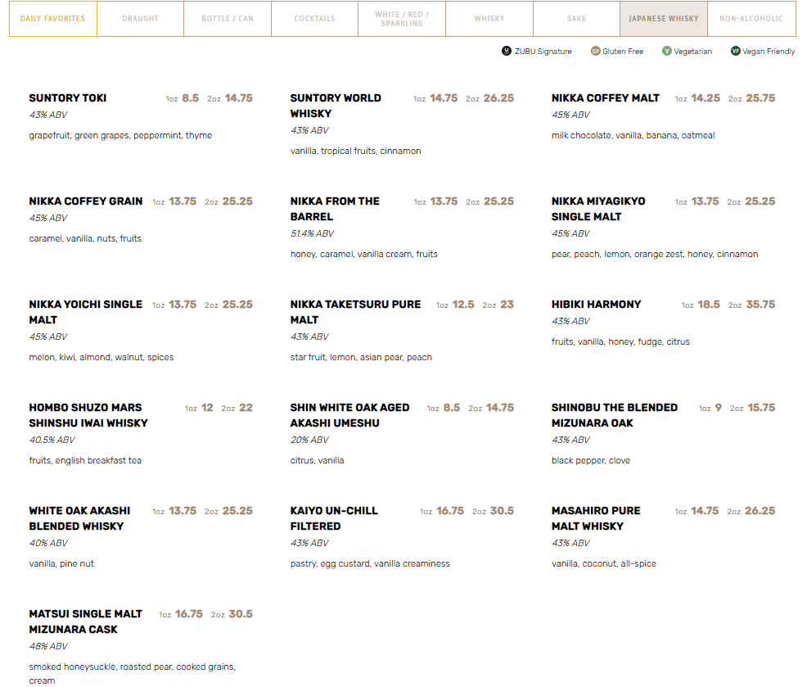Click the Nikka Coffey Malt heading
Screen dimensions: 807x687
coord(606,97)
